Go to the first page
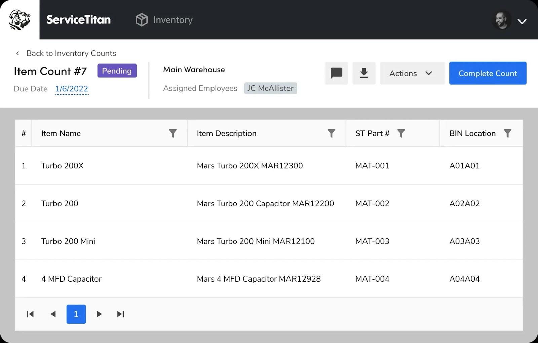538x343 pixels. tap(30, 314)
